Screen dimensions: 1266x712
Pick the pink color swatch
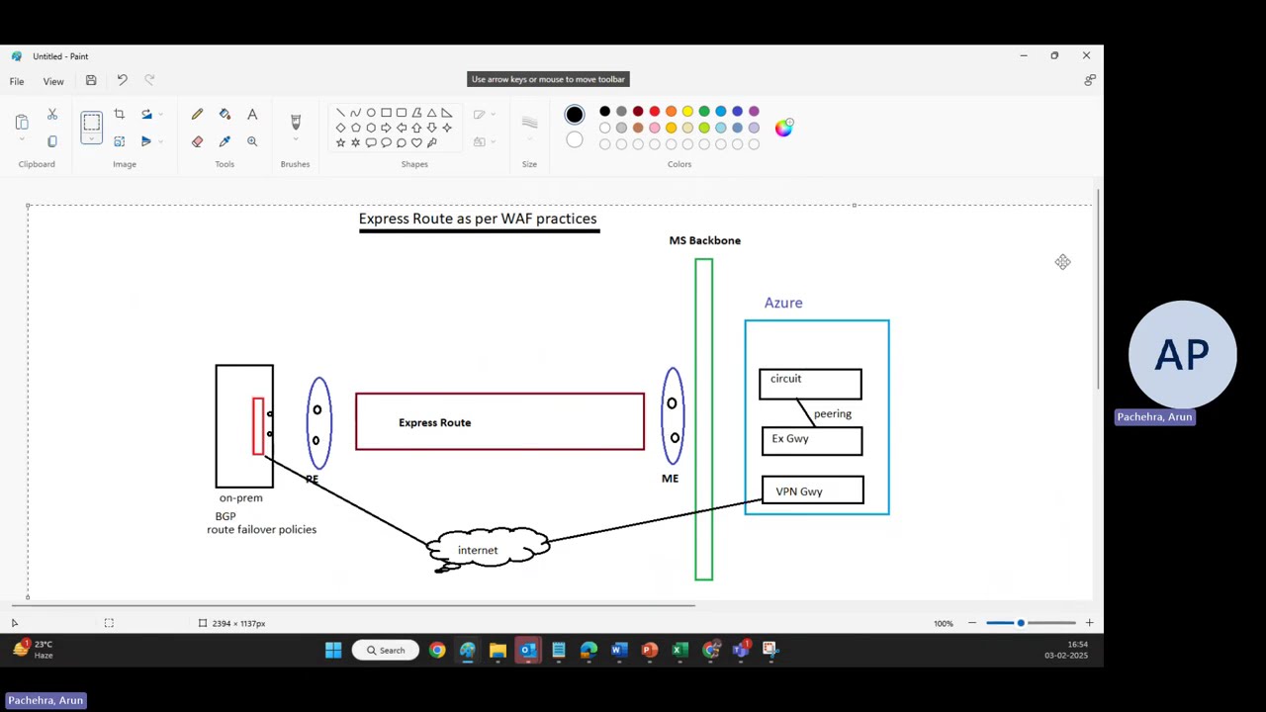pos(655,128)
